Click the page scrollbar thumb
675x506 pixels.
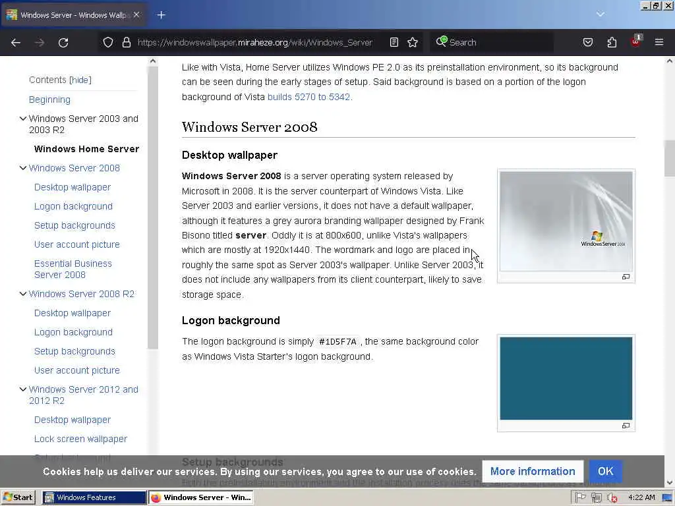tap(670, 158)
